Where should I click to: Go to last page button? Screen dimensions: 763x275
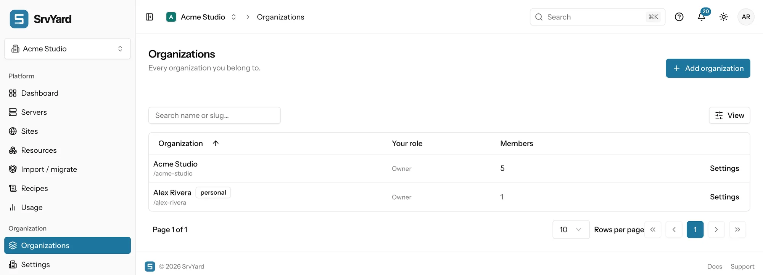pos(737,229)
